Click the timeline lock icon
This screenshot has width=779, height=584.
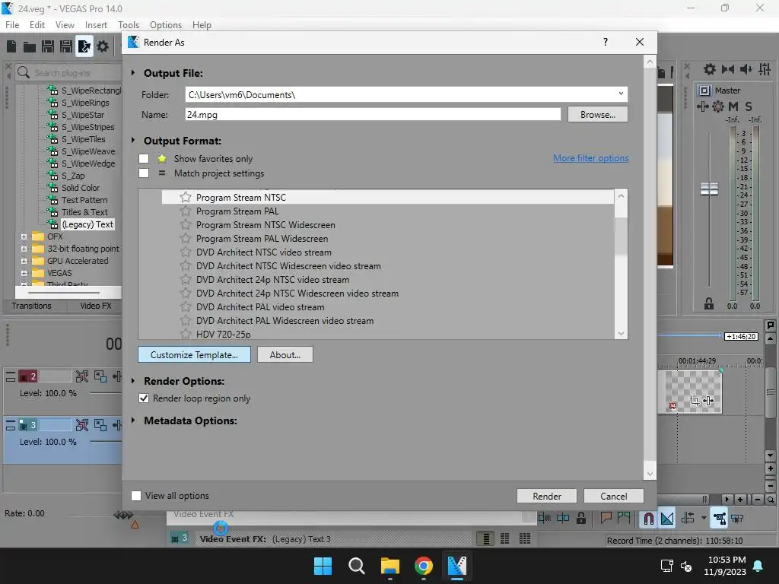[580, 519]
